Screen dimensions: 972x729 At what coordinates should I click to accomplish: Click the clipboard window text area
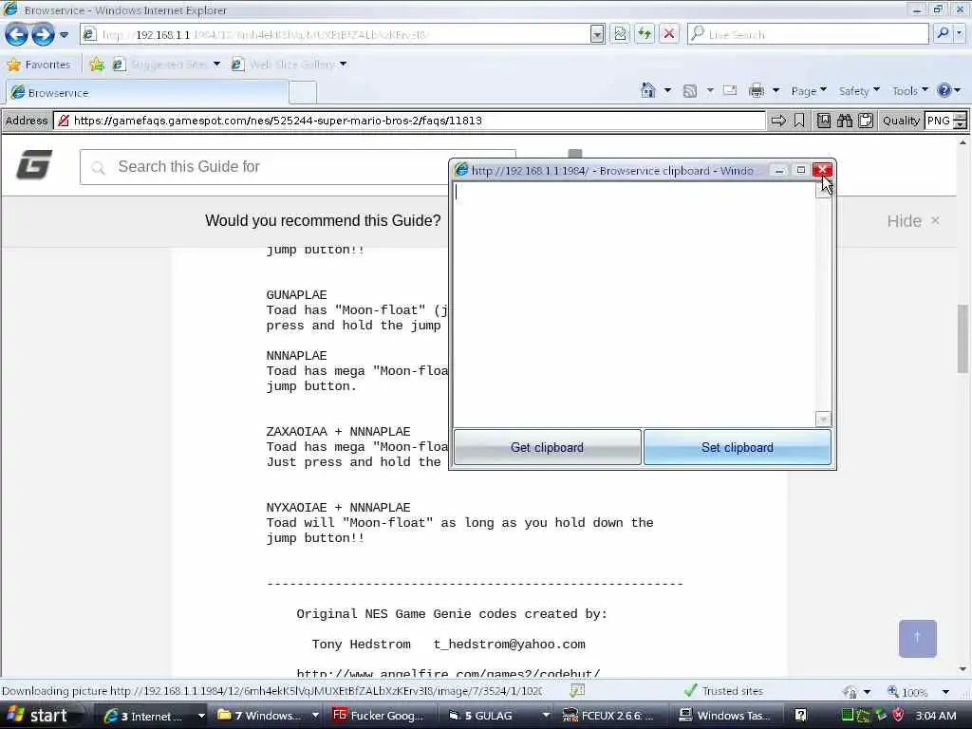tap(635, 305)
